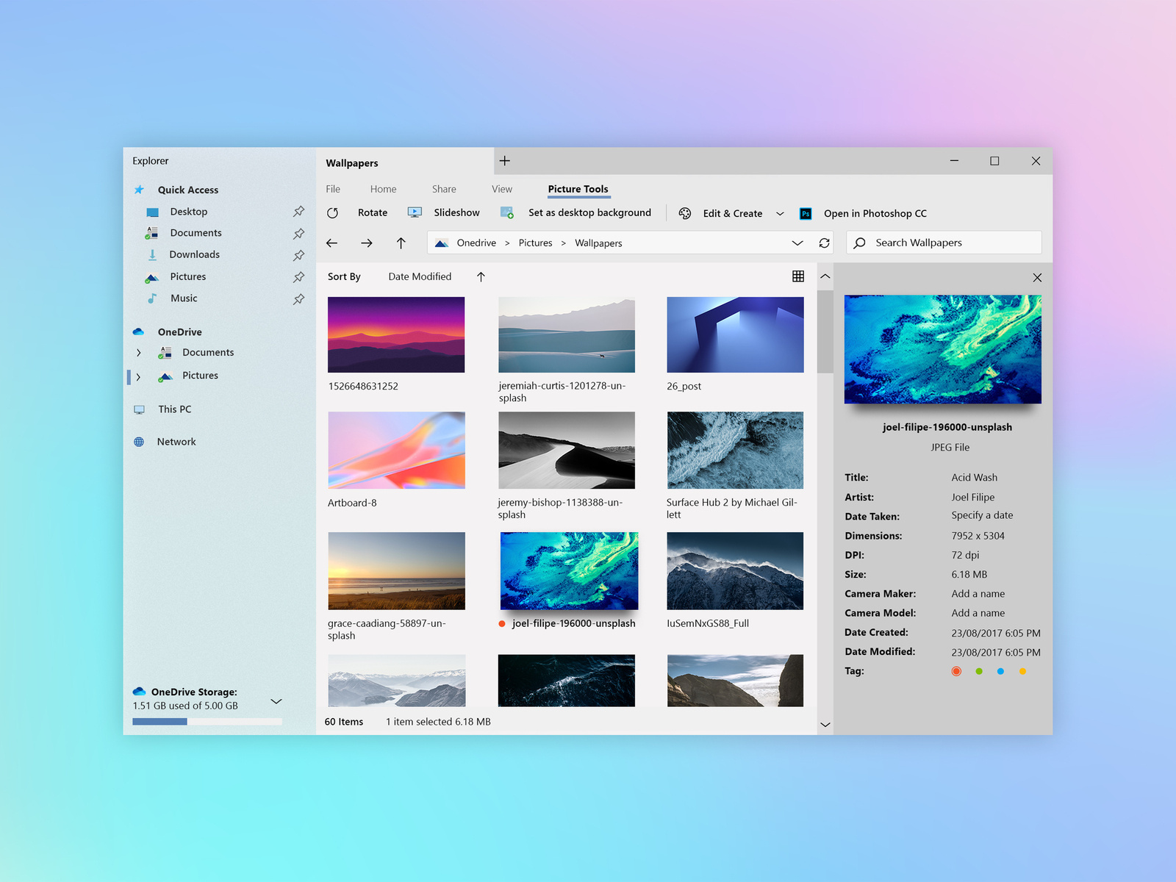Viewport: 1176px width, 882px height.
Task: Switch to grid view layout
Action: click(x=798, y=276)
